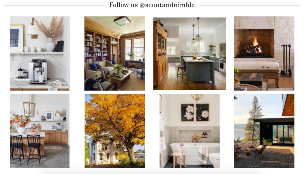Viewport: 308px width, 174px height.
Task: View the golden autumn tree house photo
Action: click(x=115, y=131)
